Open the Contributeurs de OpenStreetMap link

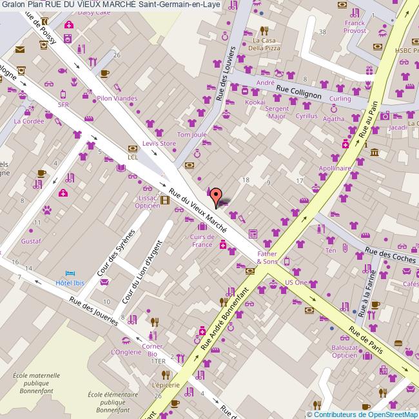[x=365, y=414]
